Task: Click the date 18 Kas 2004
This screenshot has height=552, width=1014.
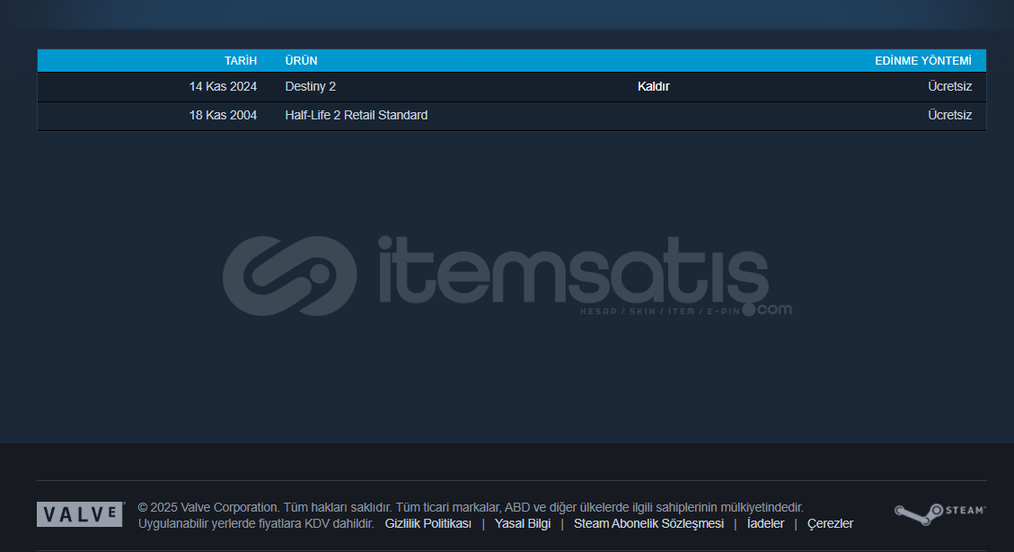Action: point(223,115)
